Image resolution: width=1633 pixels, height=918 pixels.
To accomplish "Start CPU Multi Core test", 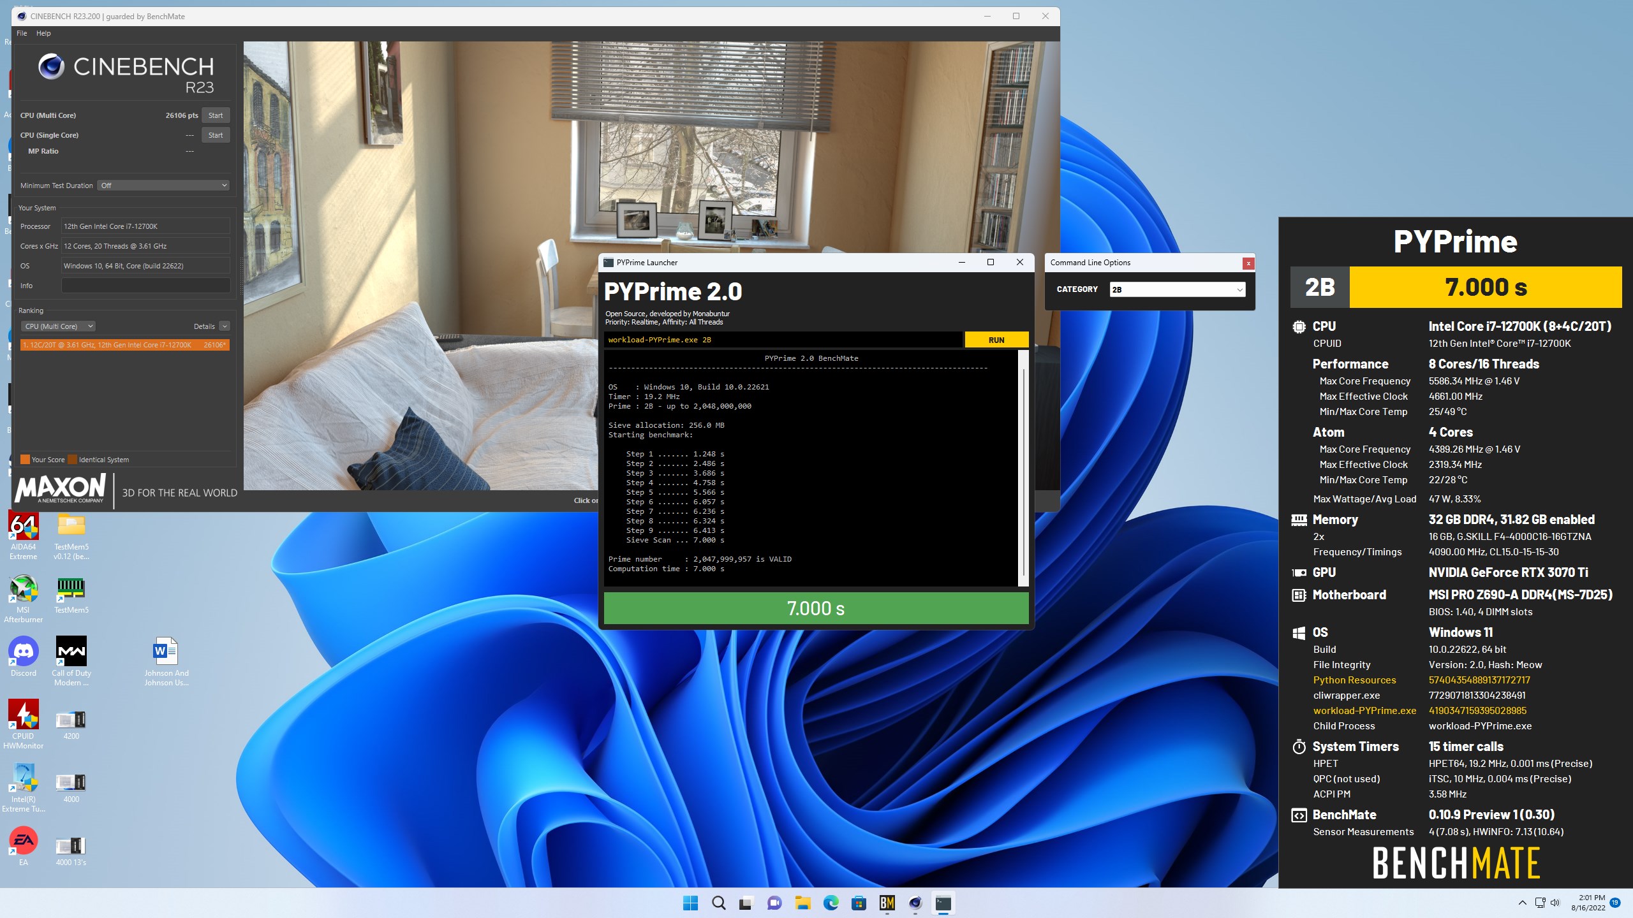I will [216, 115].
